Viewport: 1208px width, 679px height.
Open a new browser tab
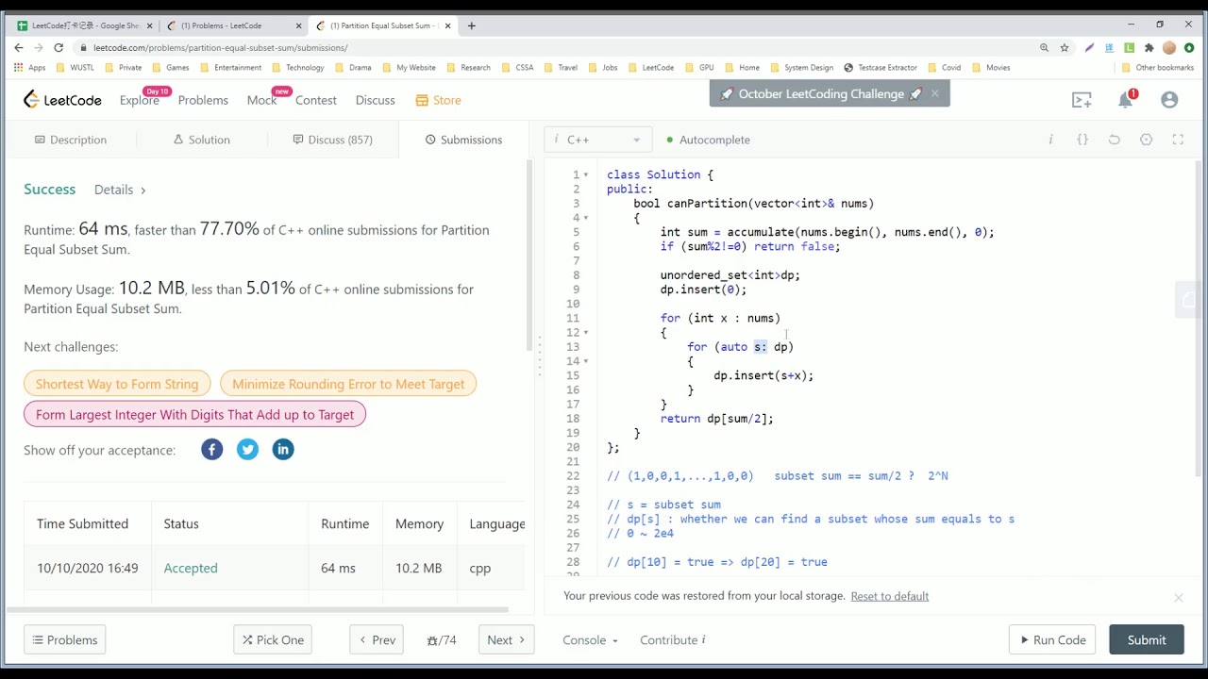pos(471,25)
